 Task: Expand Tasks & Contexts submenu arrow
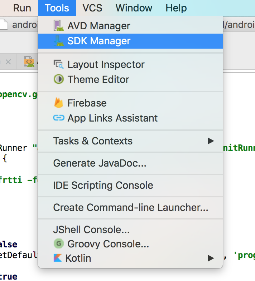211,141
